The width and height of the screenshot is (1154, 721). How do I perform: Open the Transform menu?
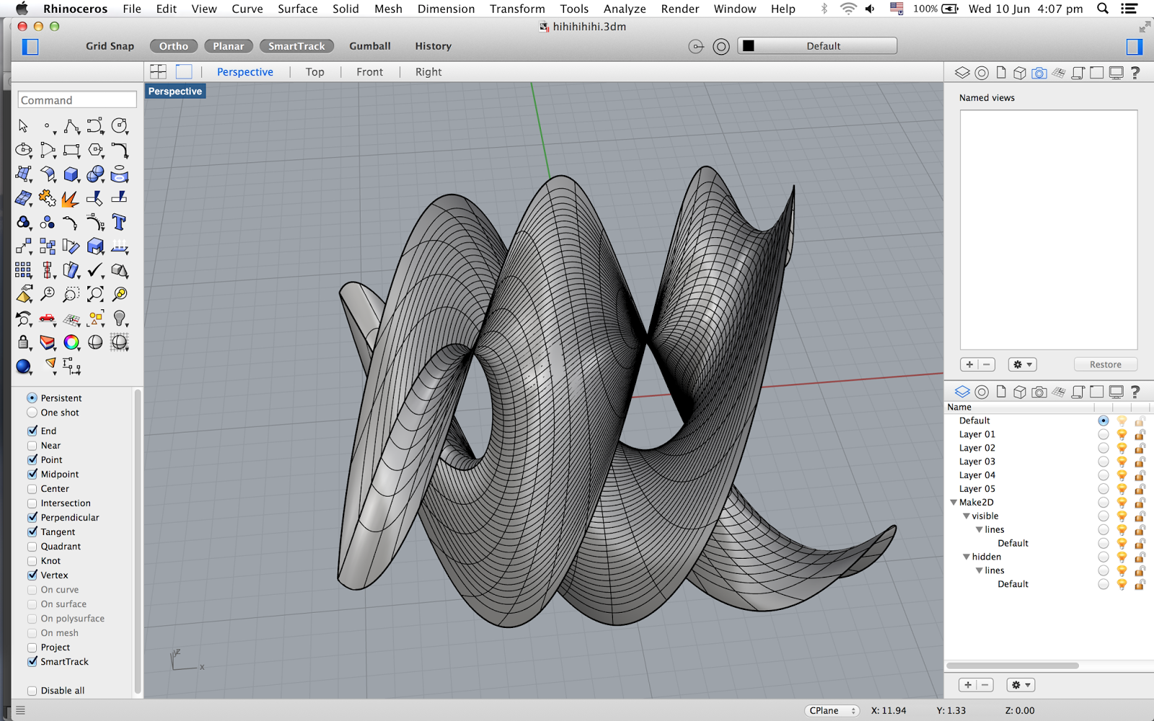(517, 9)
